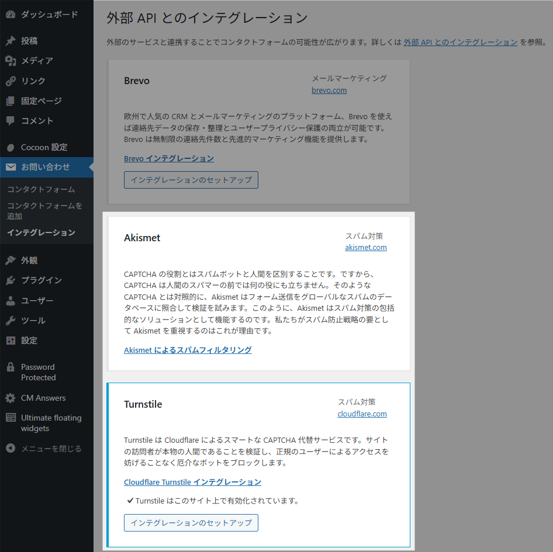Click the speech bubble icon beside コメント
553x552 pixels.
pyautogui.click(x=11, y=121)
